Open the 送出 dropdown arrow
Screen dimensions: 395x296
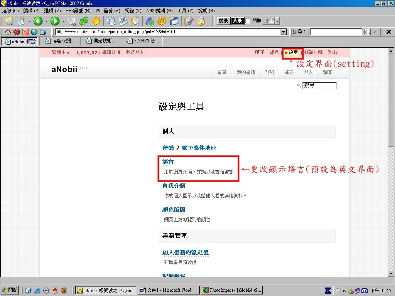277,21
